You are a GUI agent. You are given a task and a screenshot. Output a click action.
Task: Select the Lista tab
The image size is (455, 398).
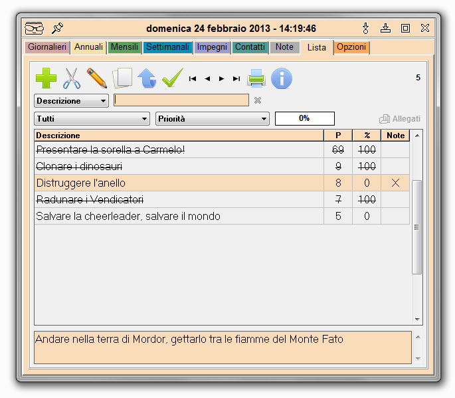317,47
